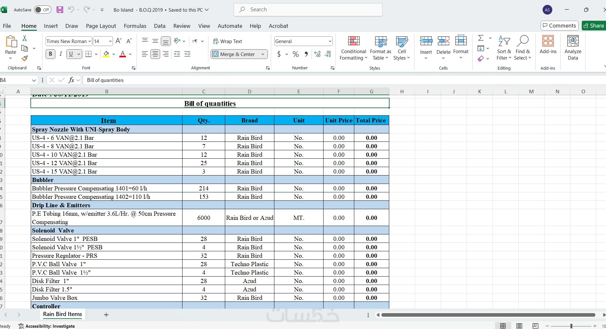The height and width of the screenshot is (329, 606).
Task: Open the Find & Select menu
Action: click(523, 48)
